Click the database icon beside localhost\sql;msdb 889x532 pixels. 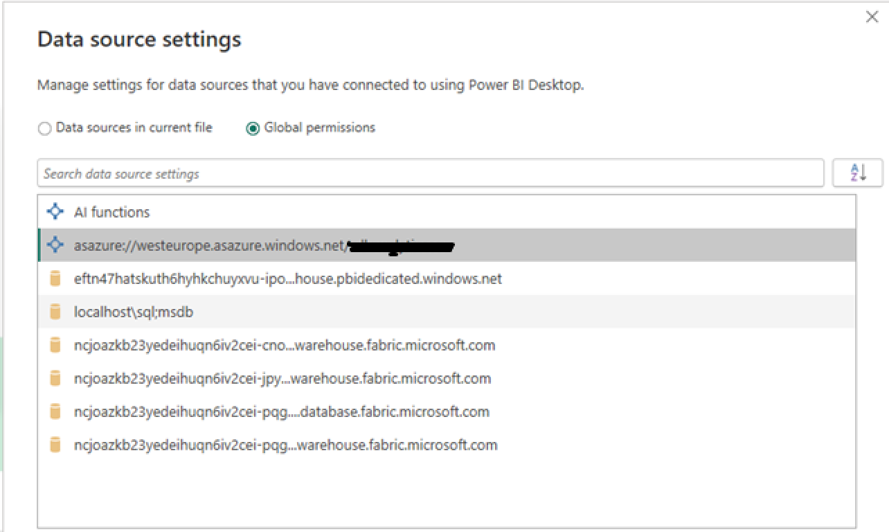(x=55, y=312)
